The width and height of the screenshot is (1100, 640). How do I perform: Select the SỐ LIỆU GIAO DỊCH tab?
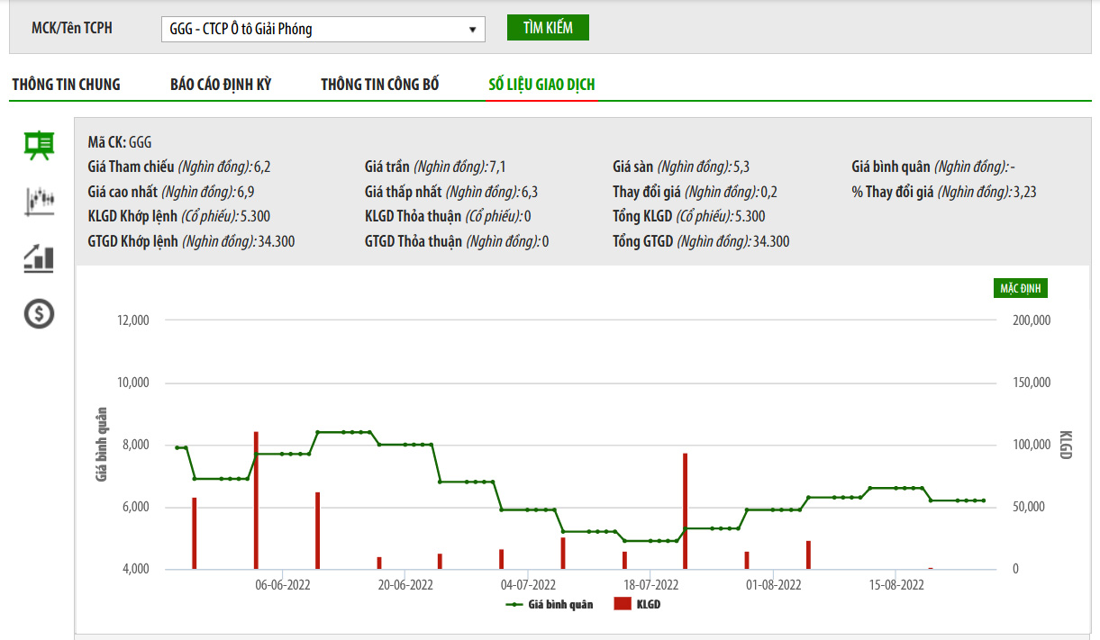pyautogui.click(x=541, y=85)
